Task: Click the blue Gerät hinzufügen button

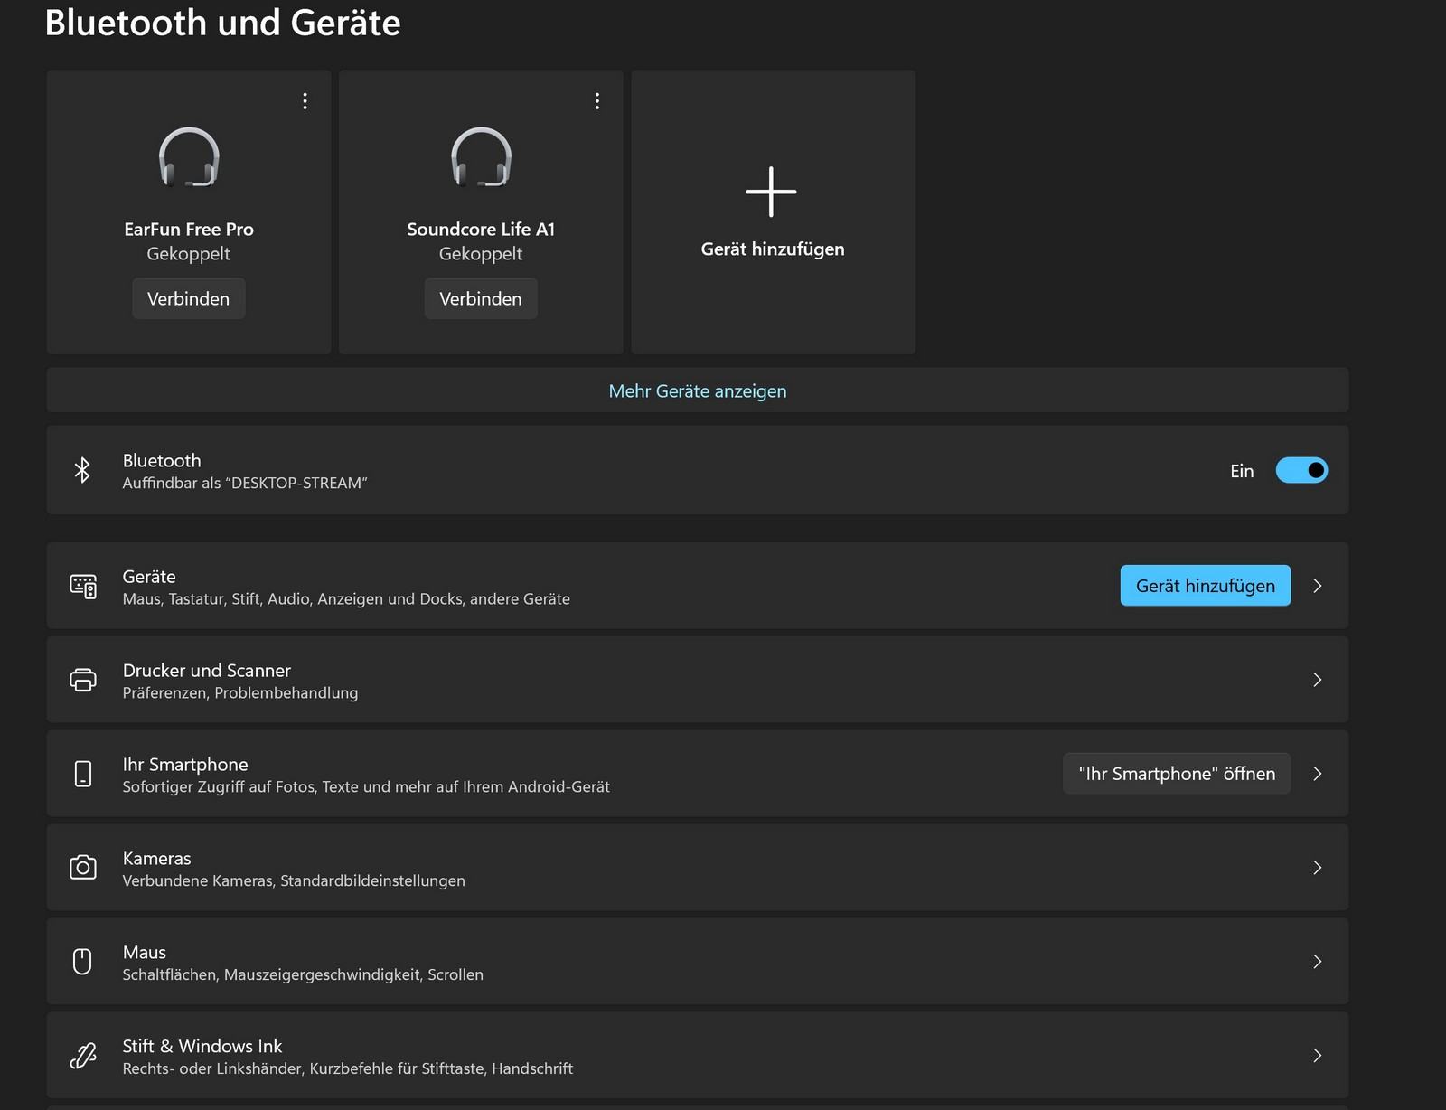Action: (x=1206, y=586)
